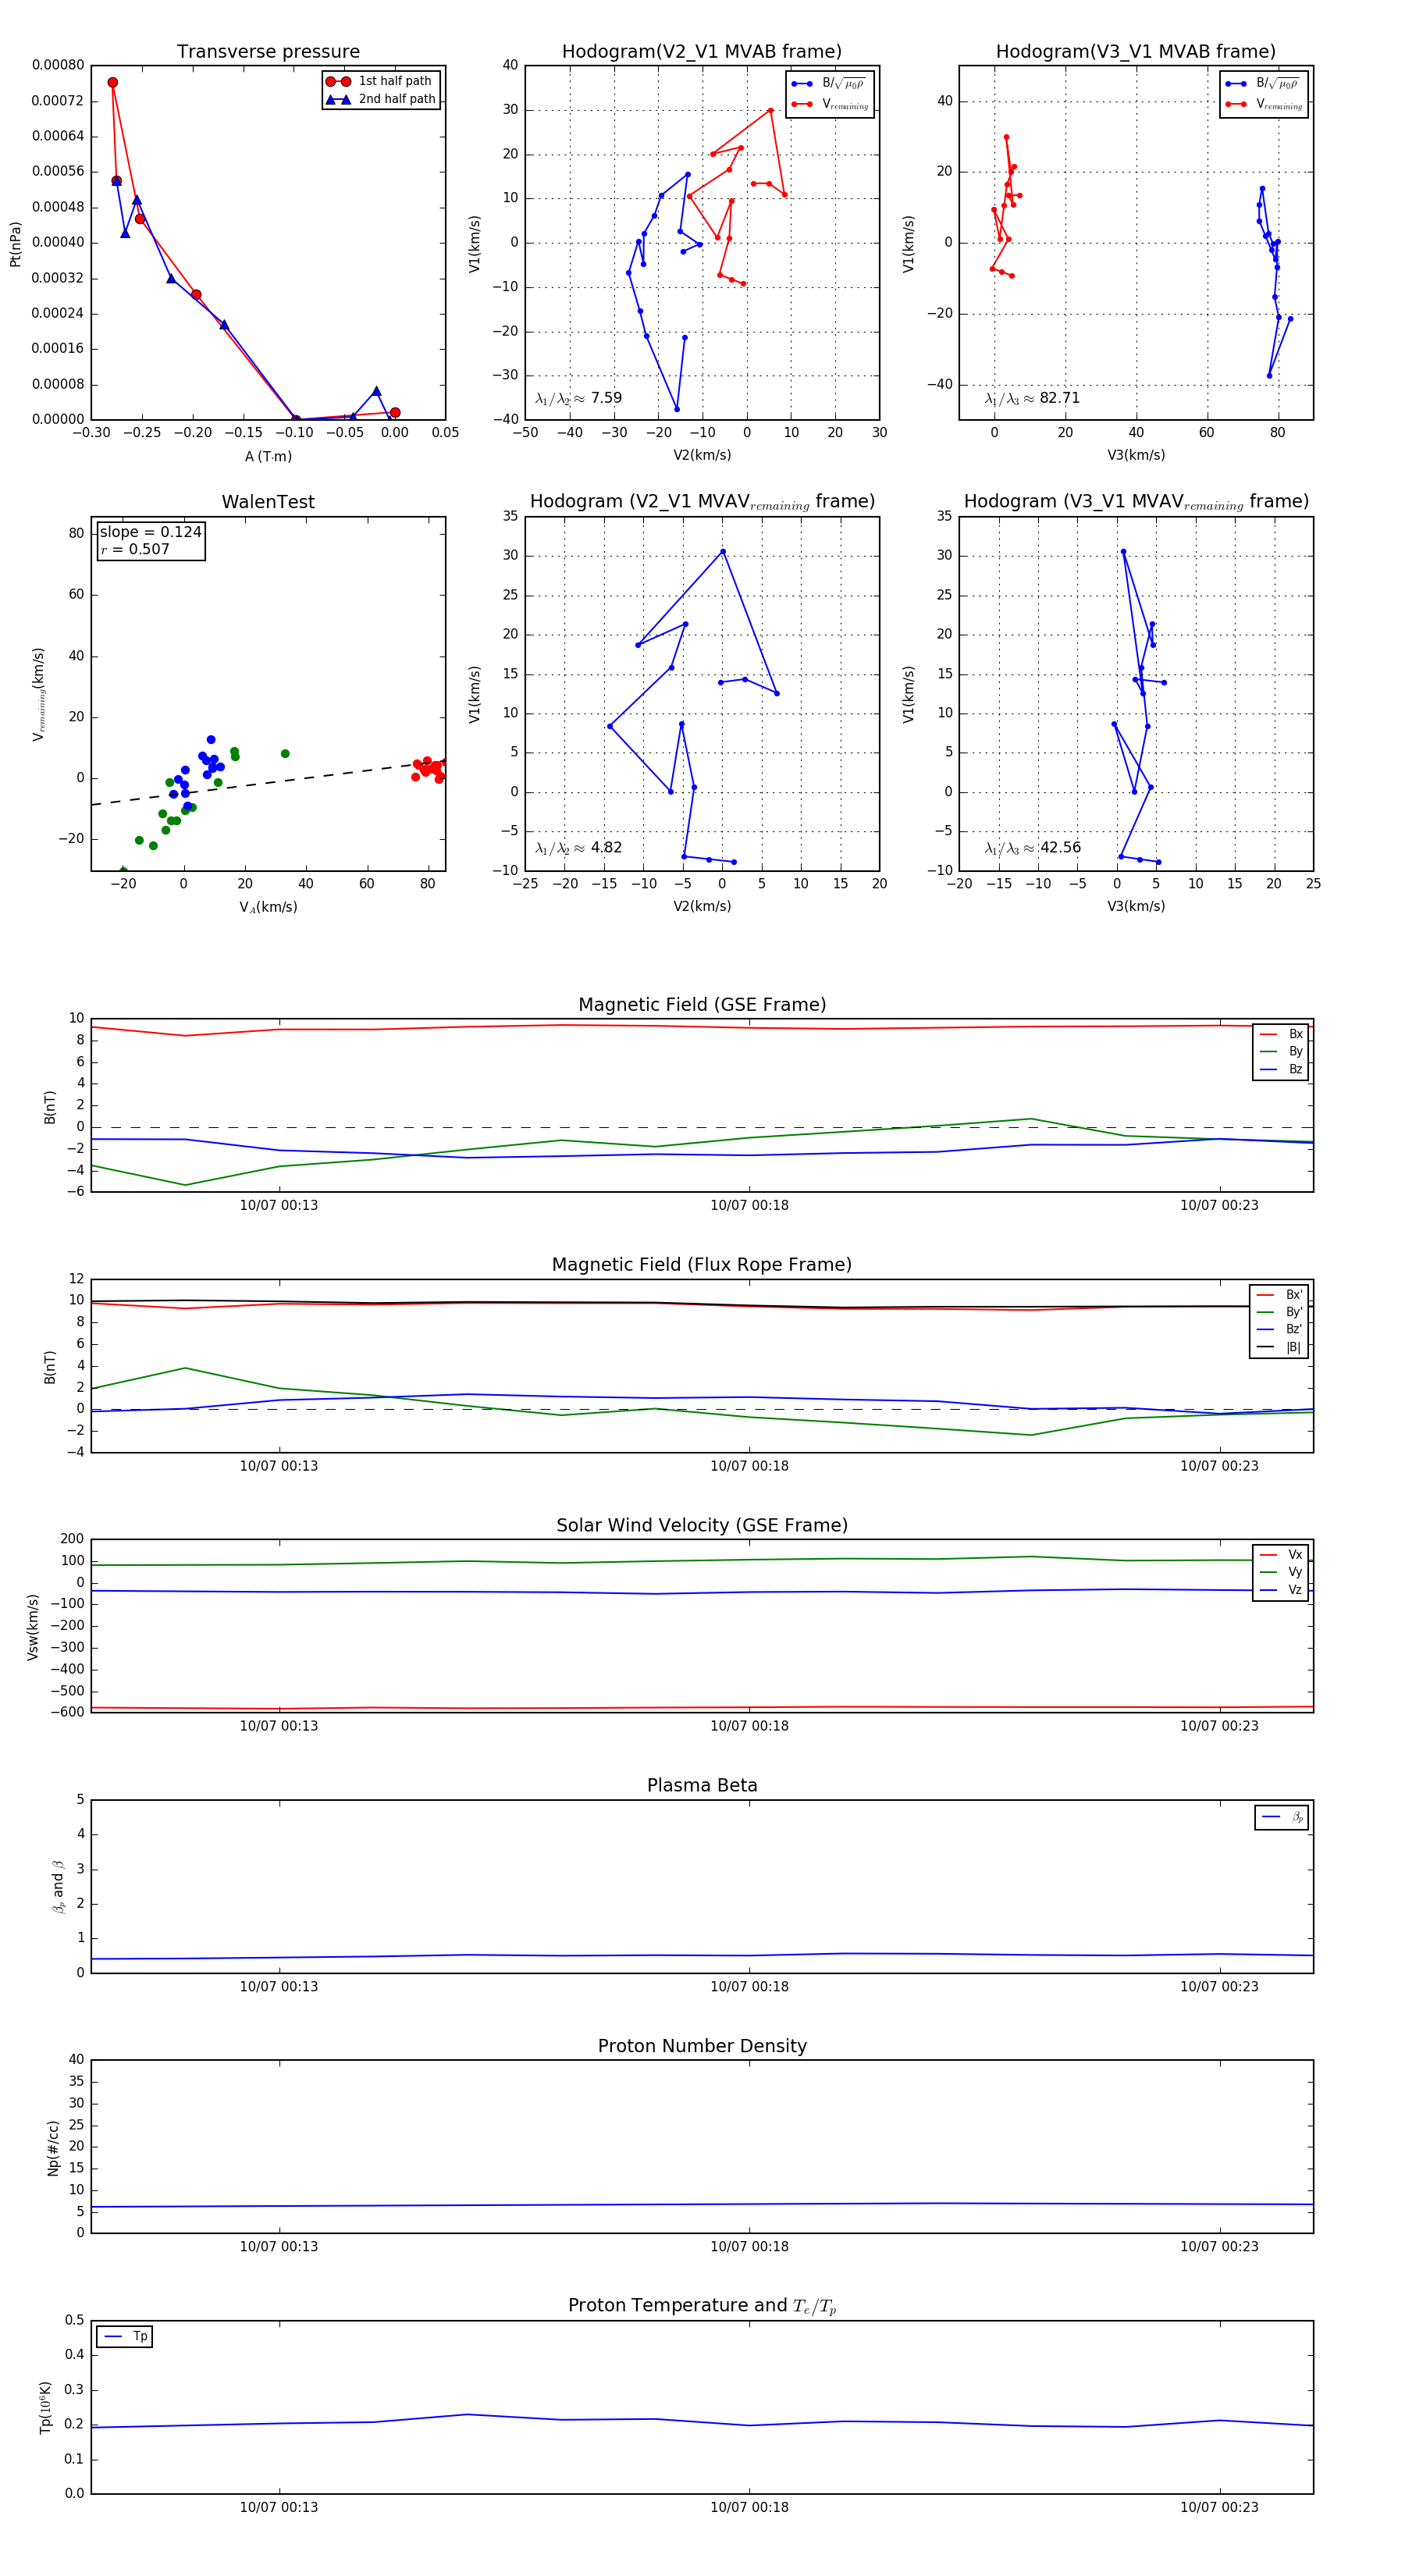This screenshot has width=1405, height=2576.
Task: Click the "Hodogram(V3_V1 MVAB frame)" title
Action: (1136, 52)
